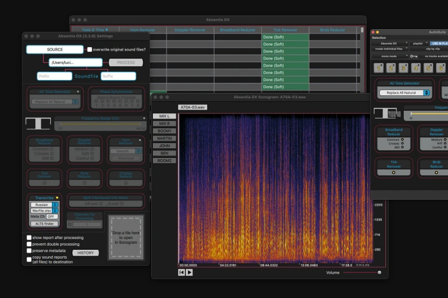
Task: Select the BOOM1 channel tab
Action: tap(164, 131)
